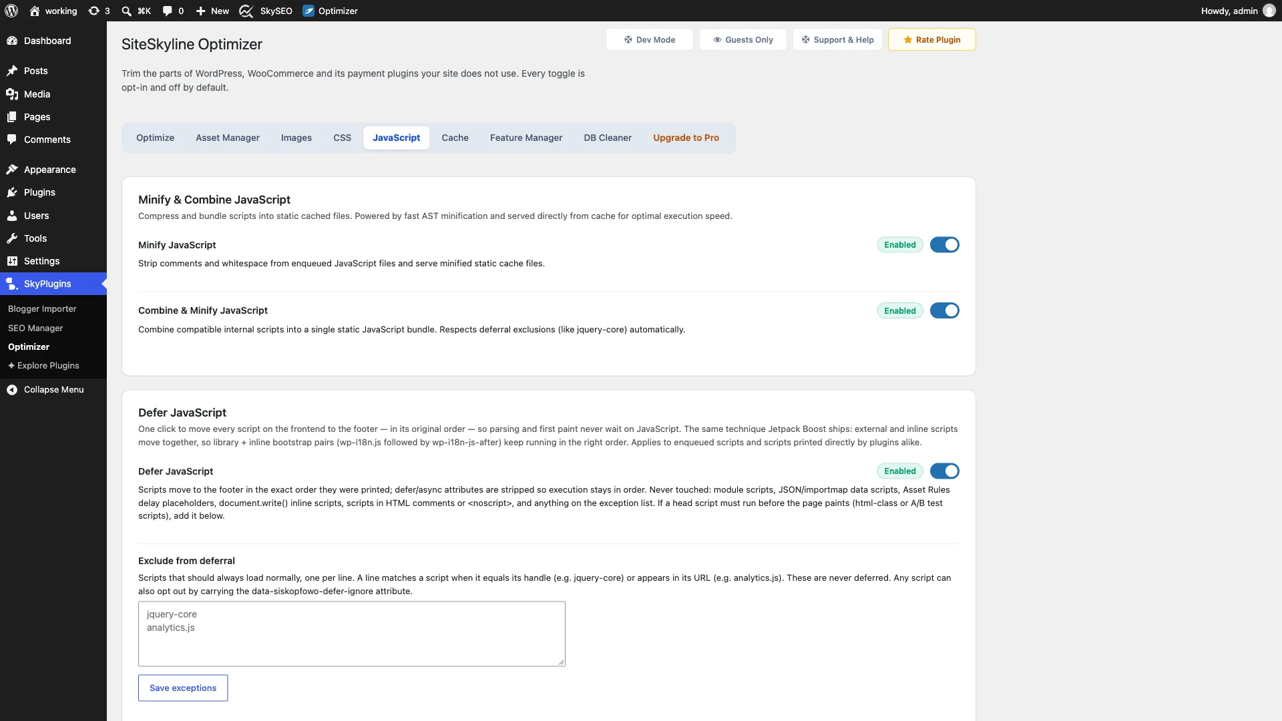Click the SkySEO icon in admin bar
This screenshot has height=721, width=1282.
[x=246, y=11]
